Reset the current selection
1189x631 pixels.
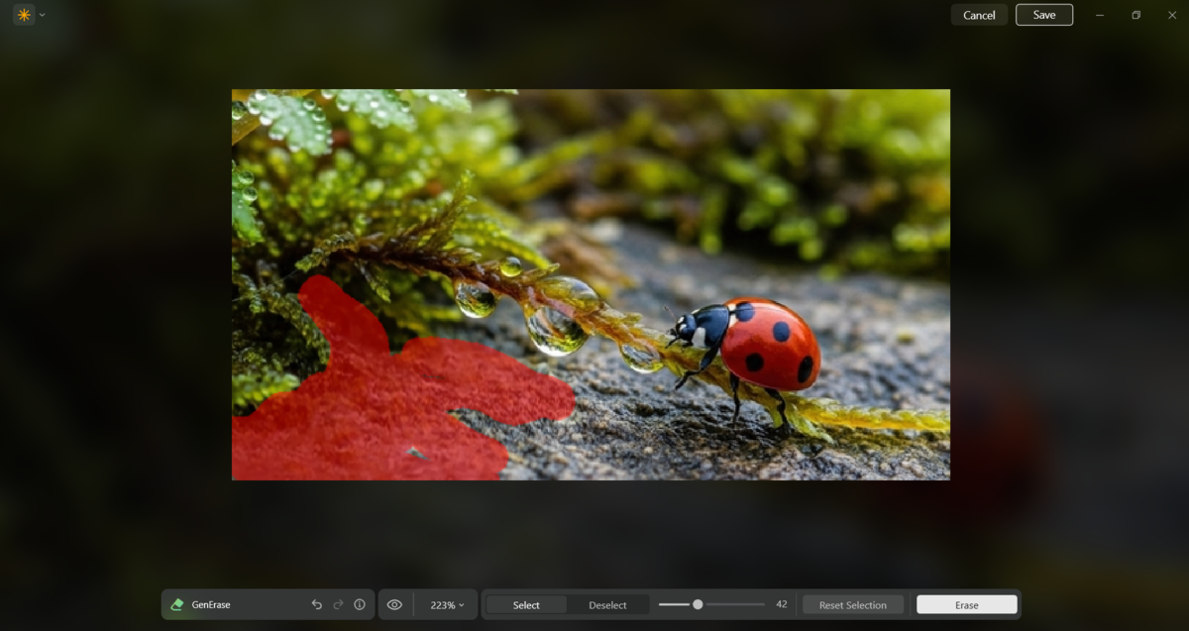coord(853,604)
